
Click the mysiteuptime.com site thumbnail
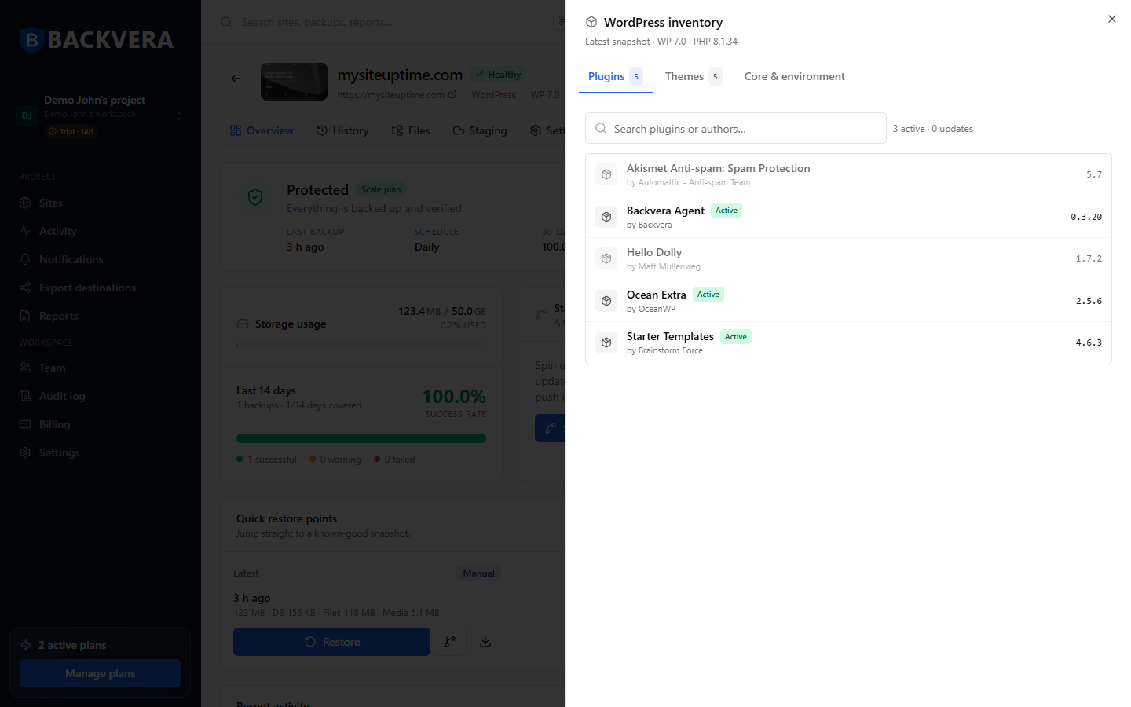[294, 82]
